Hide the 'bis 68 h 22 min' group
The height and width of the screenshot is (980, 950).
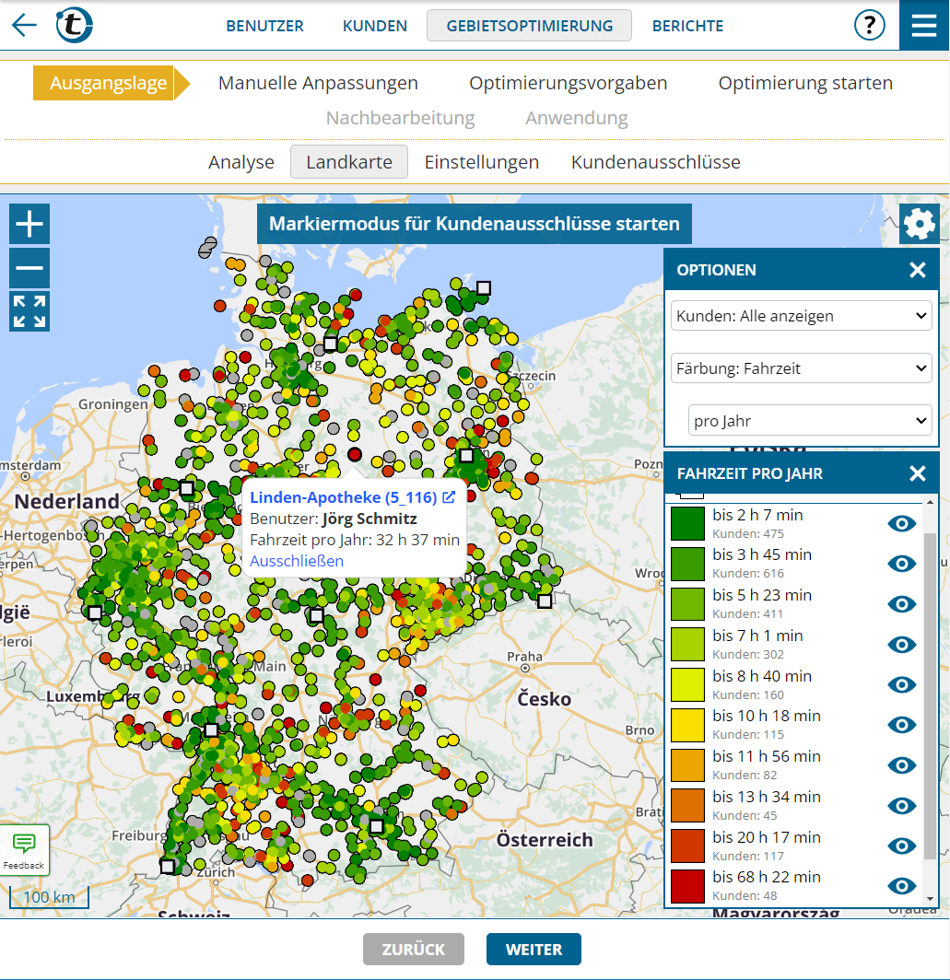click(901, 886)
